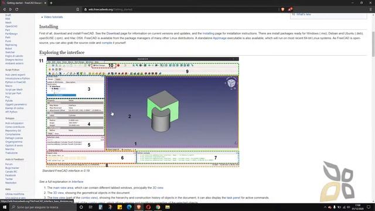Open Introduzione a Python sidebar link

tap(18, 79)
